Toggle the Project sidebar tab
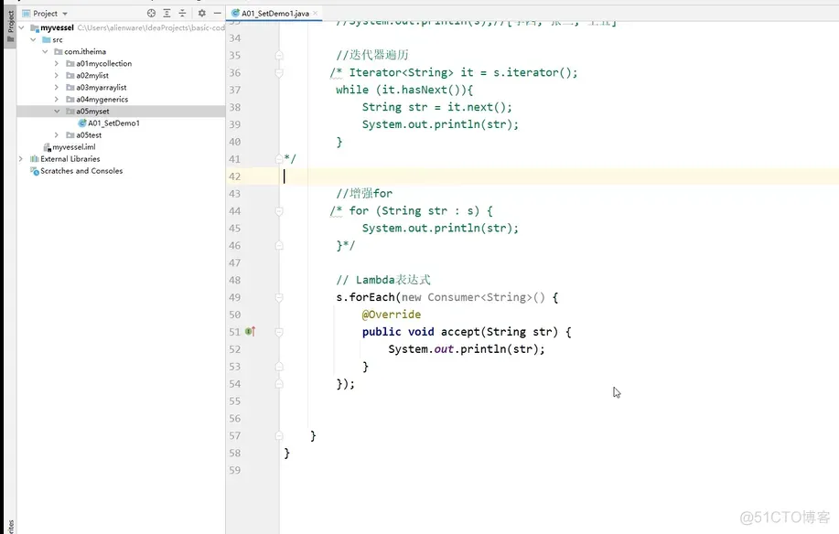The height and width of the screenshot is (534, 839). [10, 27]
